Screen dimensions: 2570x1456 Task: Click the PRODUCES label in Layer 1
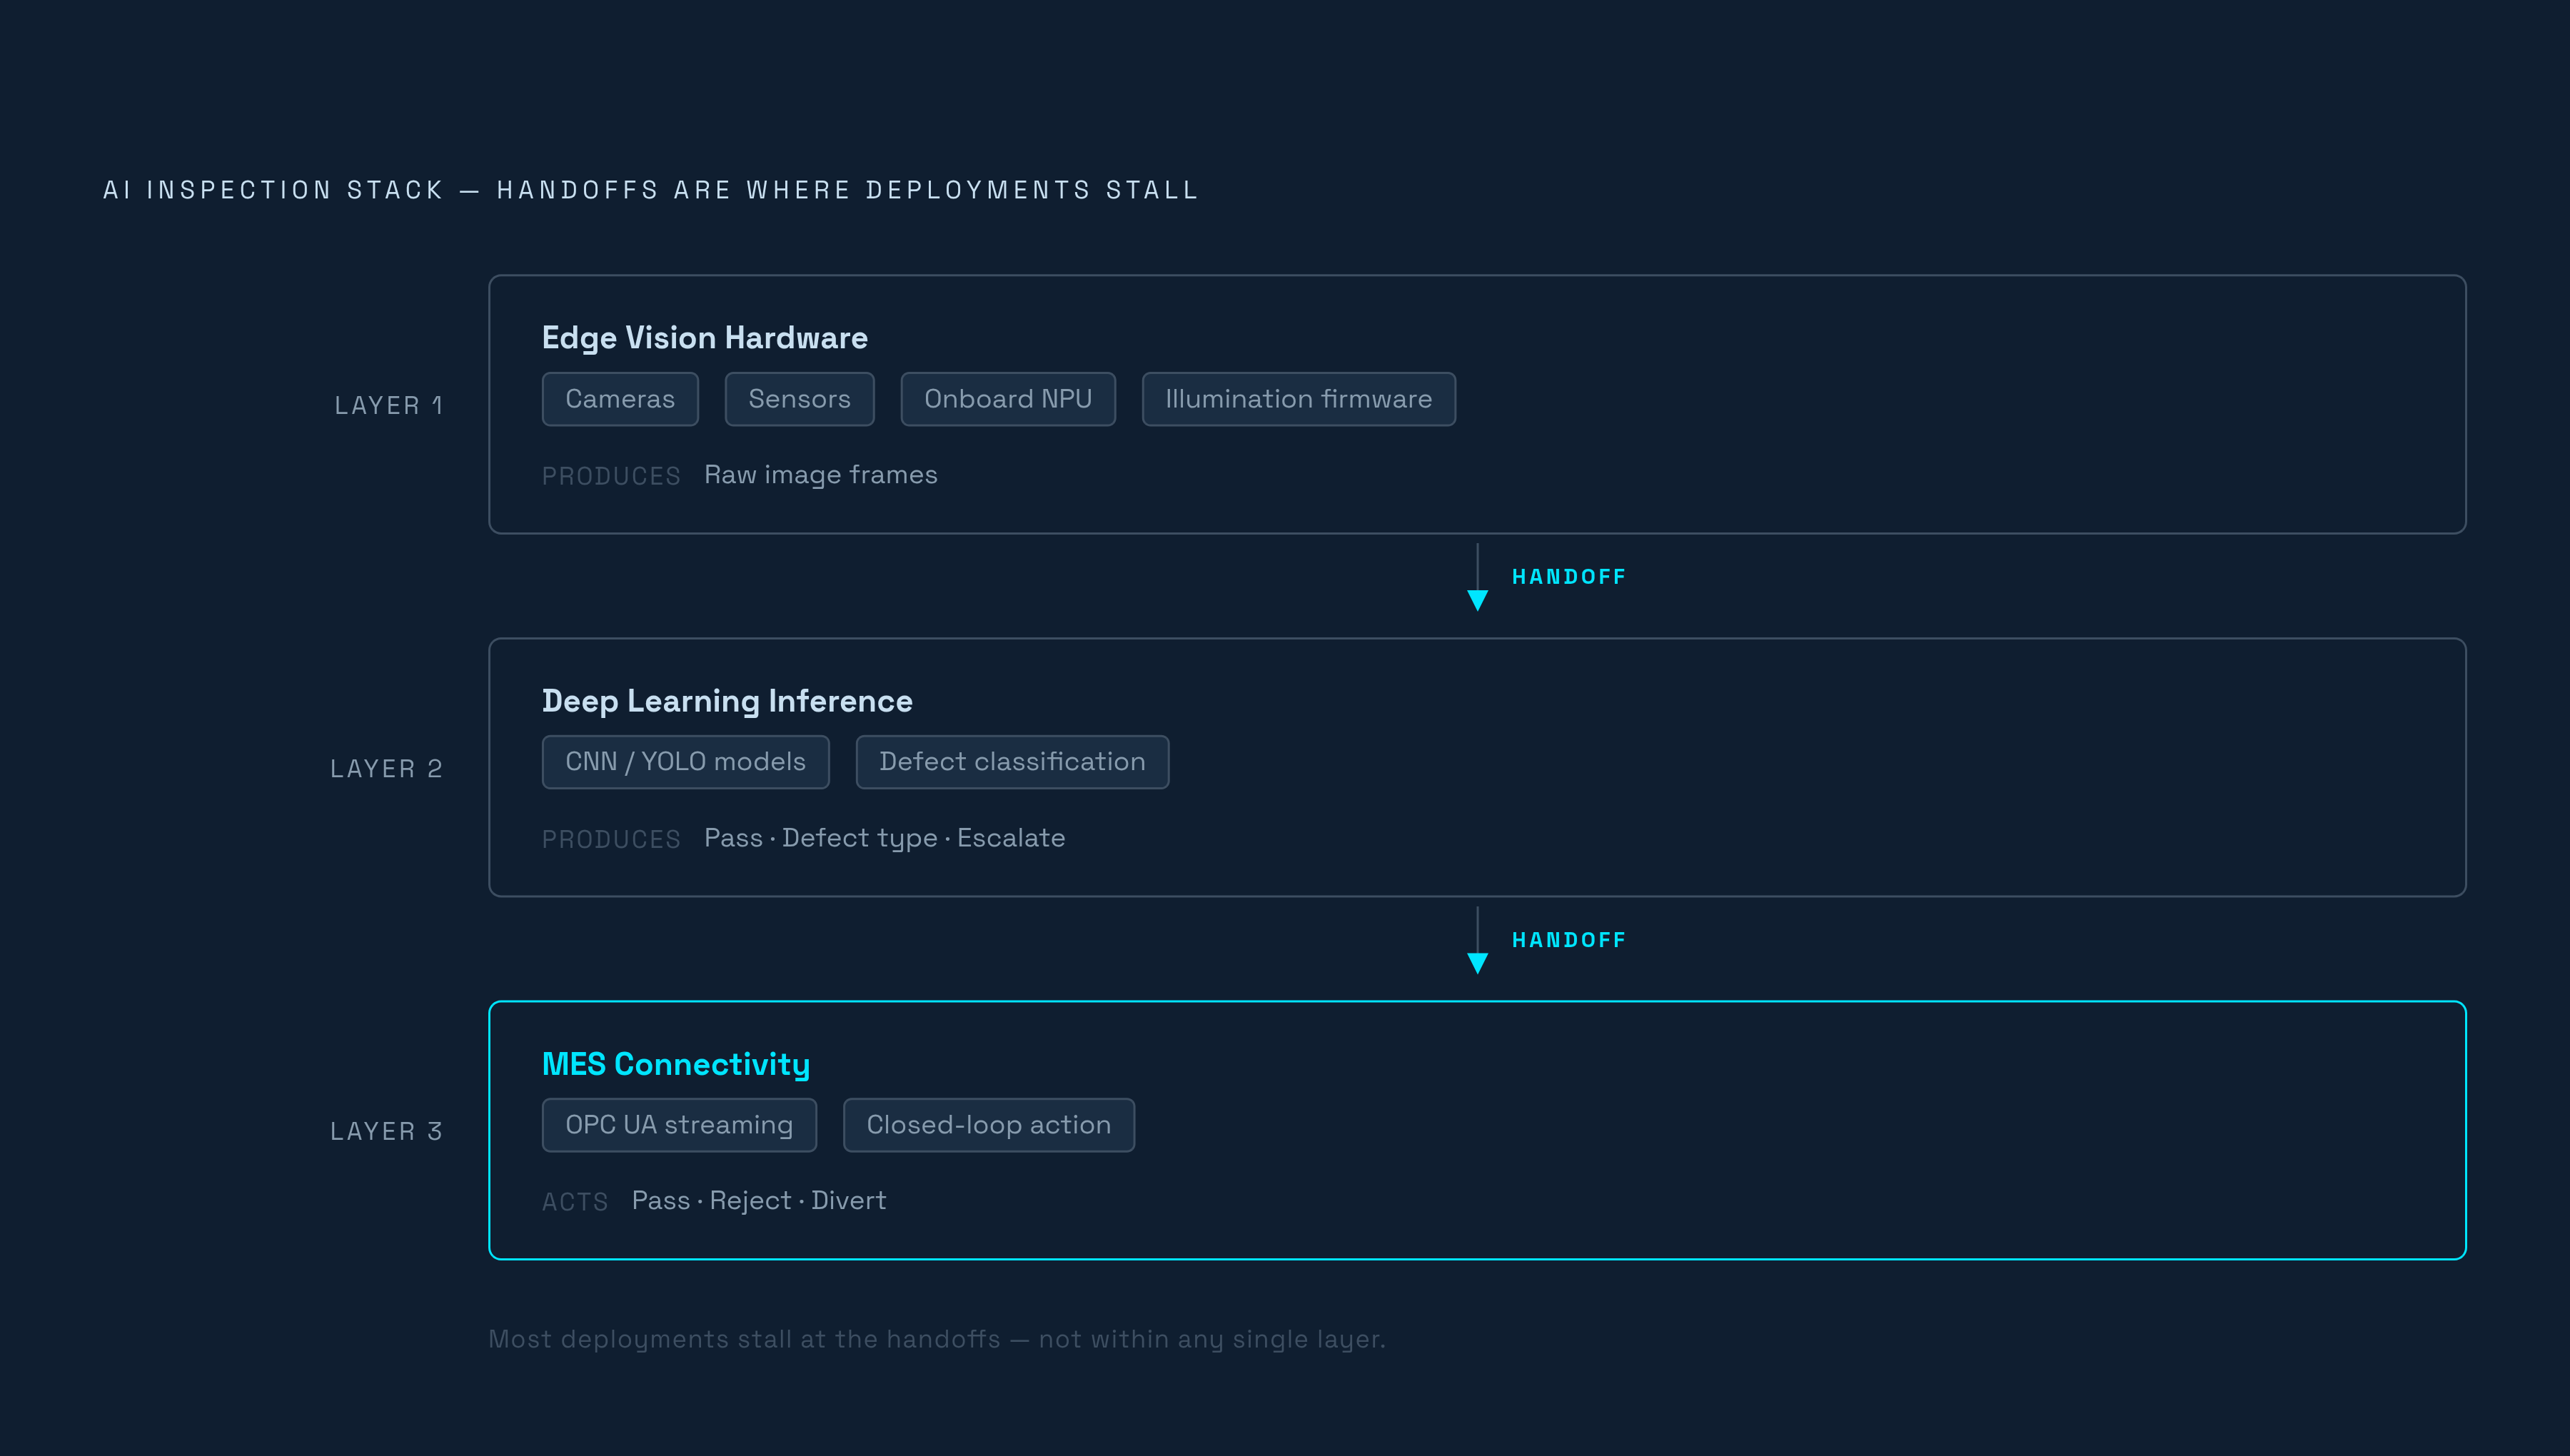(611, 476)
